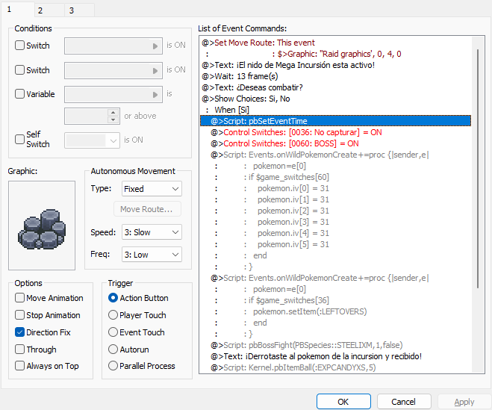492x410 pixels.
Task: Uncheck the Direction Fix option
Action: pos(20,332)
